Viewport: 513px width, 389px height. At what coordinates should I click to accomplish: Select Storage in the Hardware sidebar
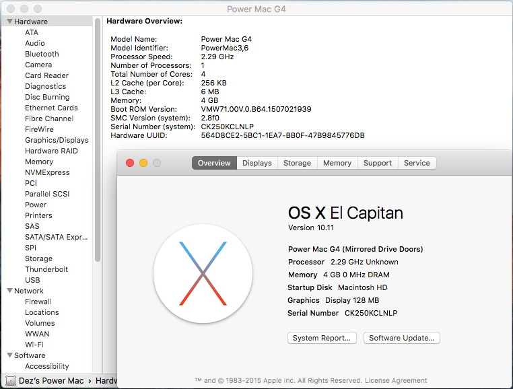click(x=38, y=259)
